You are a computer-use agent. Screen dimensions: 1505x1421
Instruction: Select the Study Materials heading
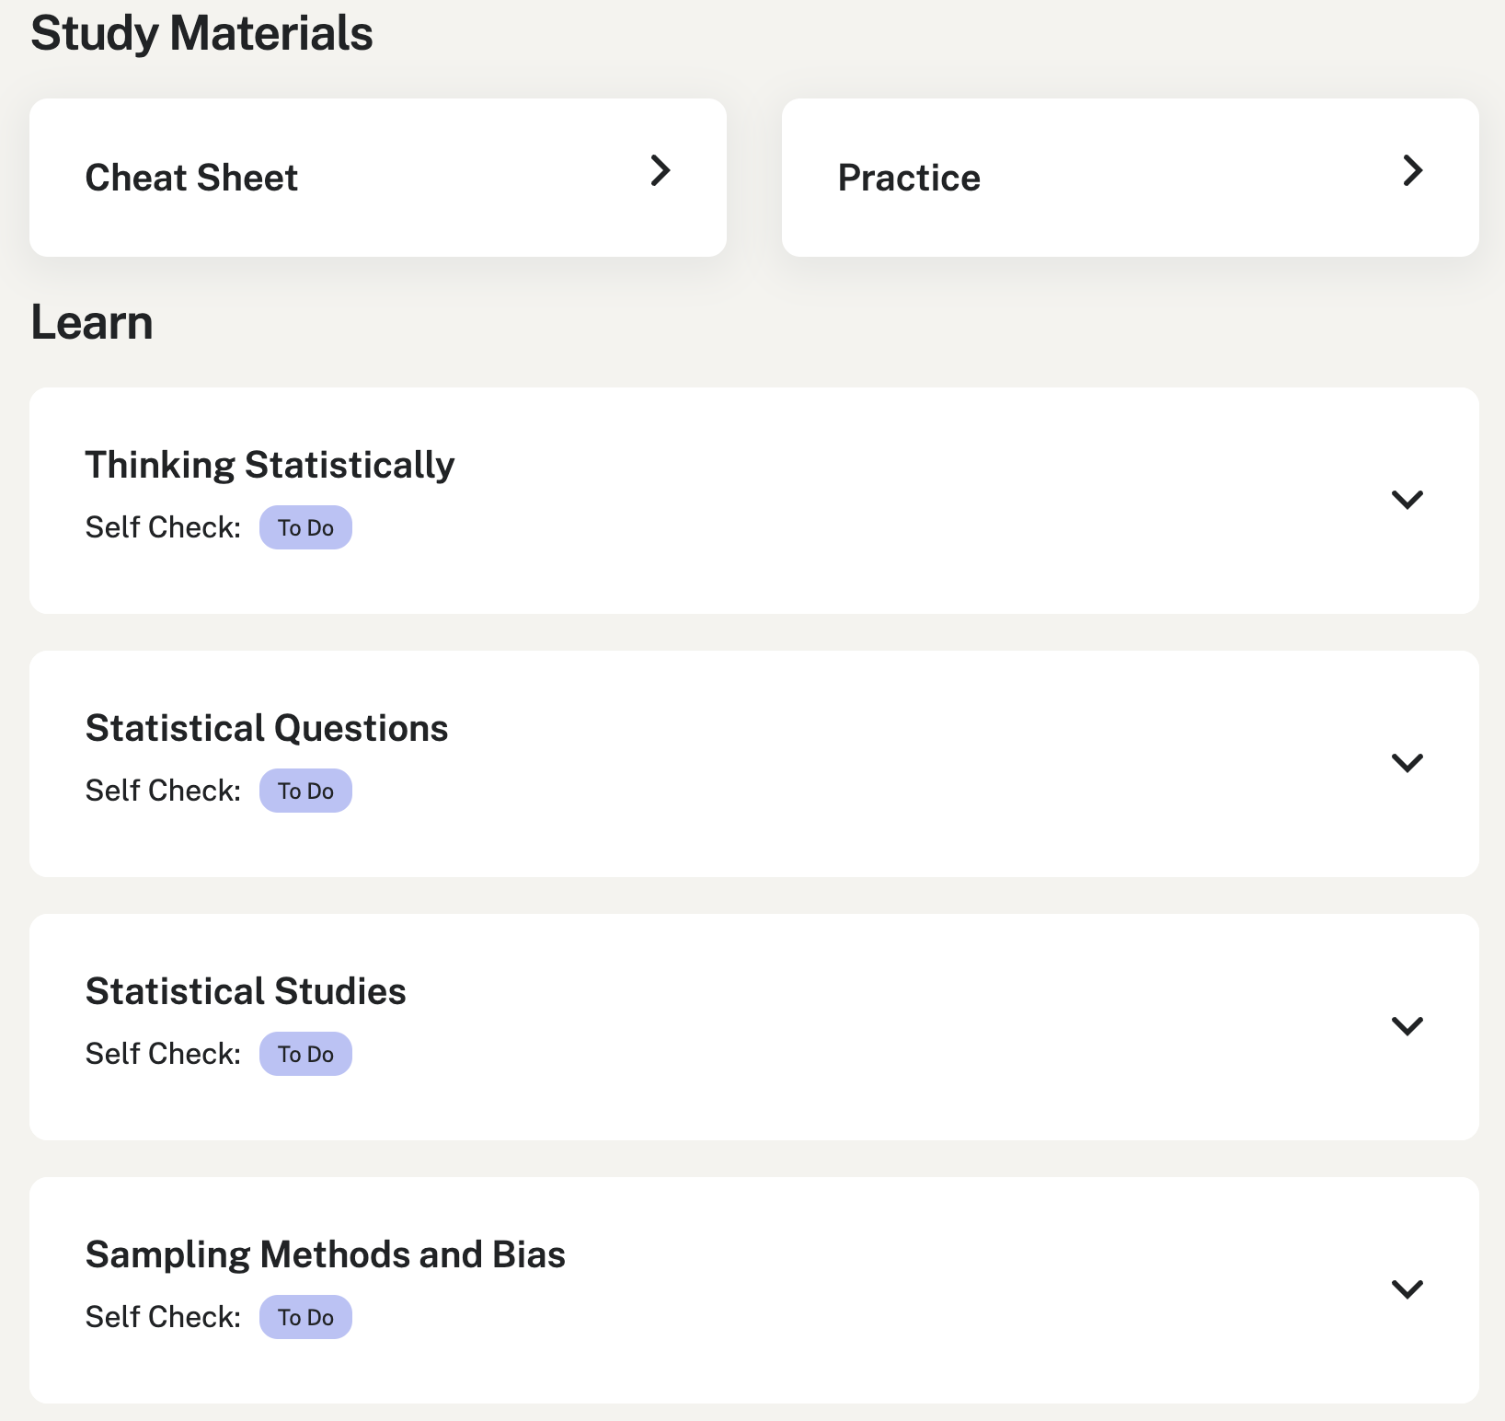(203, 33)
